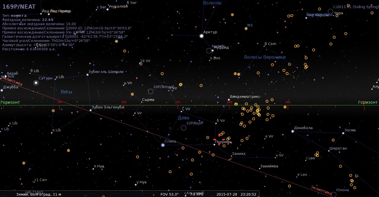Click the 10P/Tempel comet circle marker

(x=150, y=91)
